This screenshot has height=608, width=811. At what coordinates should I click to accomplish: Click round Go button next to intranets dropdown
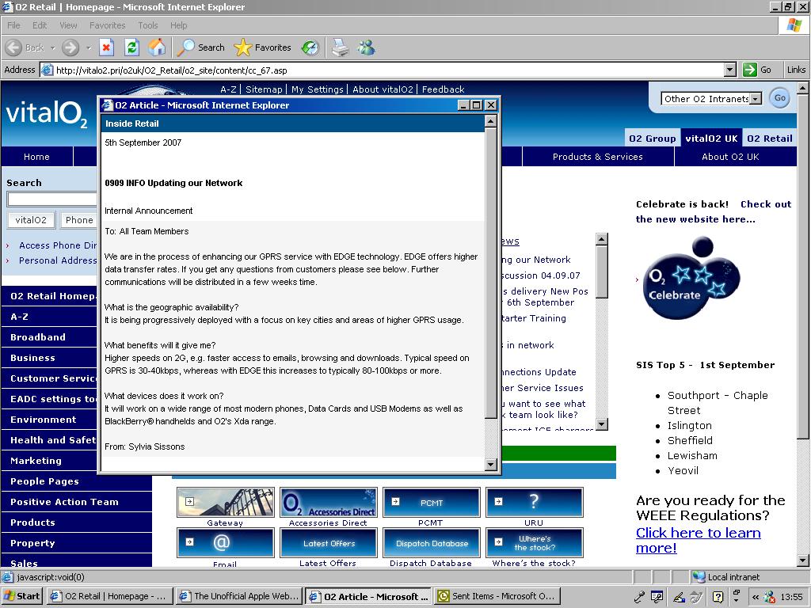point(779,97)
